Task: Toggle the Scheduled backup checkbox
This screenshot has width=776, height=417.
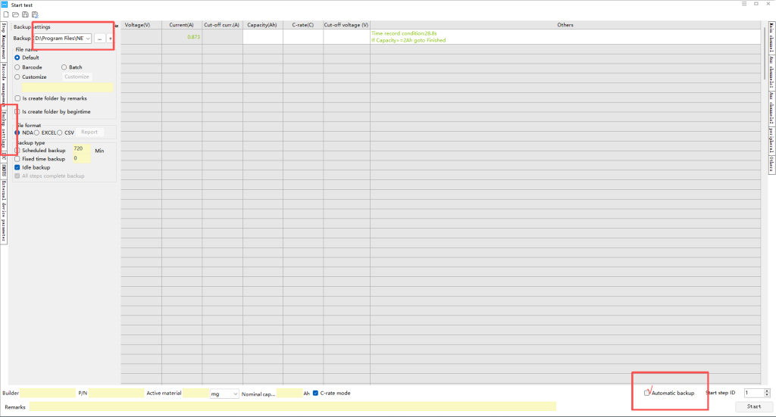Action: tap(17, 151)
